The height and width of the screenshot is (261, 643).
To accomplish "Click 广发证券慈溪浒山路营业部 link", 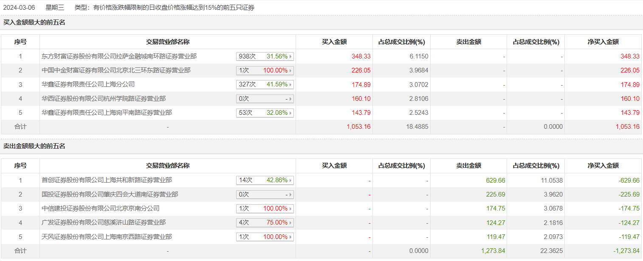I will (104, 223).
